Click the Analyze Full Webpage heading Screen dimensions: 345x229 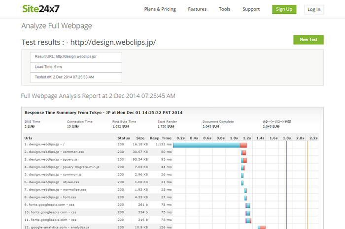[x=57, y=26]
